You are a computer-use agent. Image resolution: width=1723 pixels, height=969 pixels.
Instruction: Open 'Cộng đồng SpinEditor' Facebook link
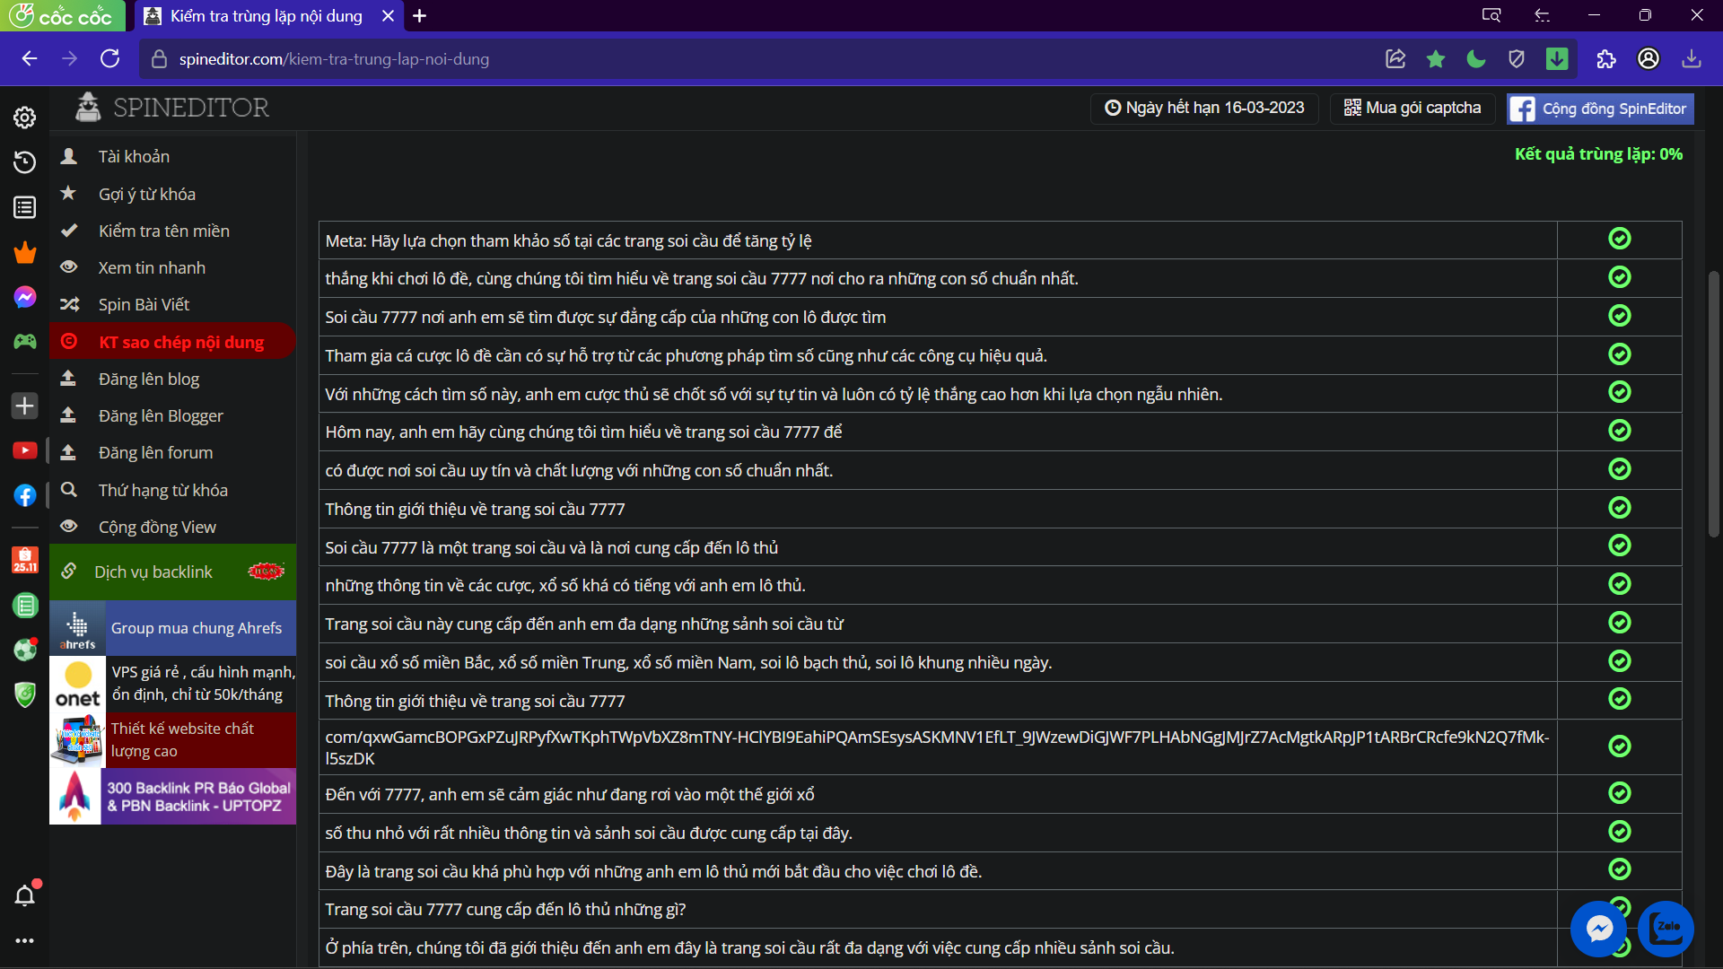[x=1600, y=109]
